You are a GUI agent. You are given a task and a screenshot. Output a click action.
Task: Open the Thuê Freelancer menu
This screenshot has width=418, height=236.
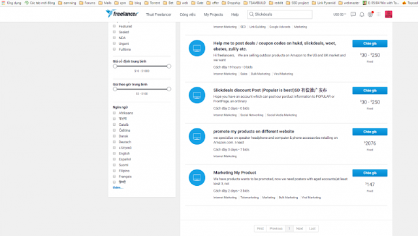click(x=159, y=14)
